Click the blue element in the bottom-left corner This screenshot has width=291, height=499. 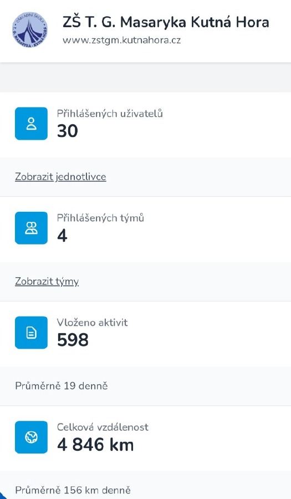(x=3, y=496)
